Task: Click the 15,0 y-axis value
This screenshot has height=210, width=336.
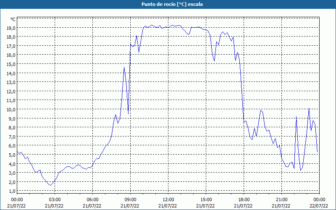Action: [x=11, y=64]
